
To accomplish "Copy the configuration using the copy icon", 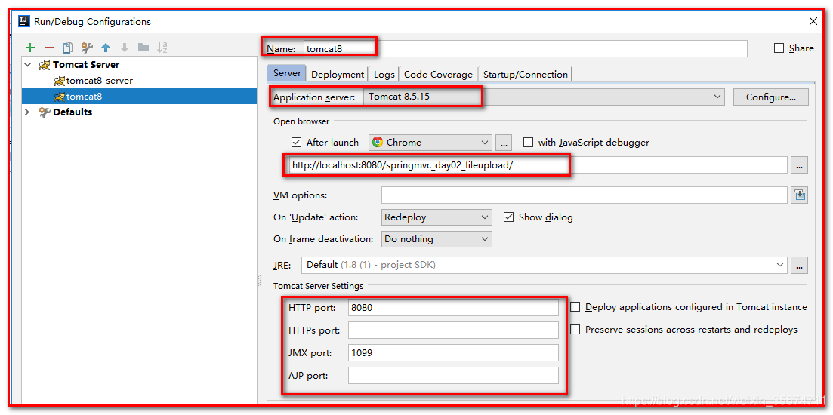I will pos(68,48).
